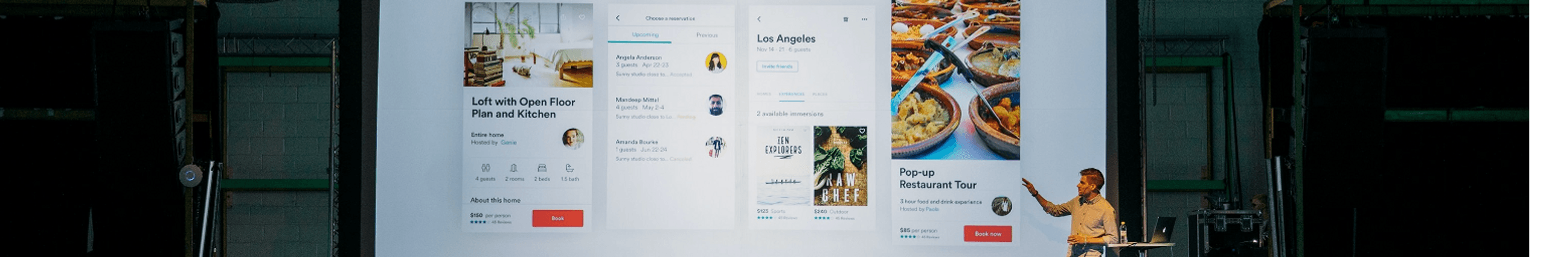Favorite the Raw Chef experience heart

[x=862, y=131]
